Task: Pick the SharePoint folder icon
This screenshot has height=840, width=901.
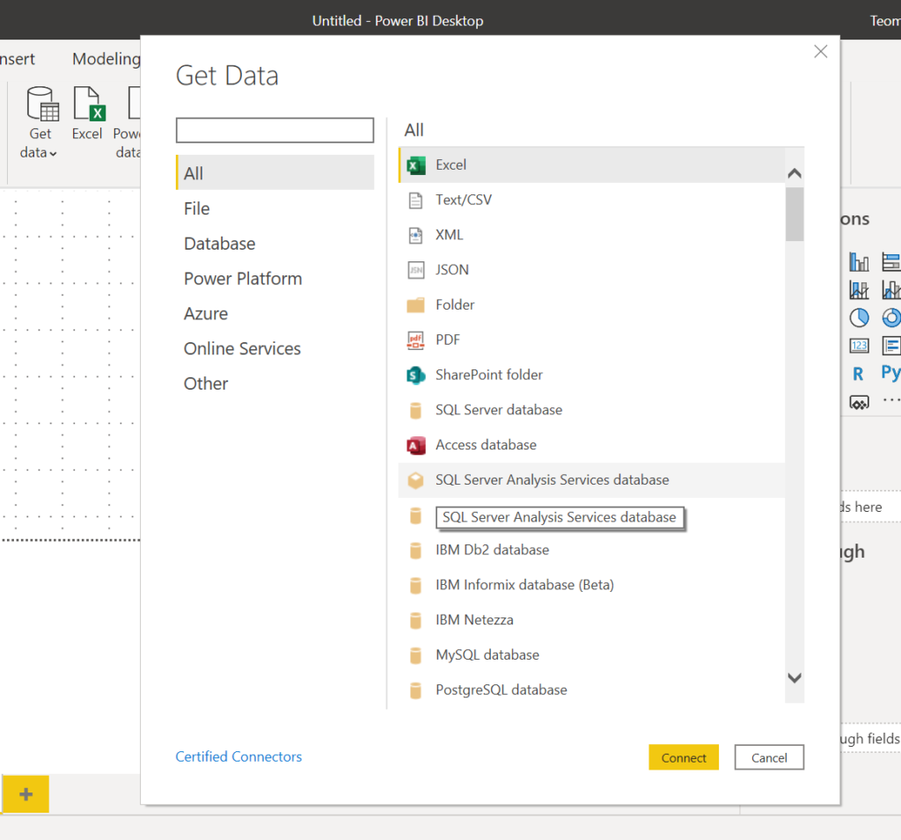Action: coord(416,376)
